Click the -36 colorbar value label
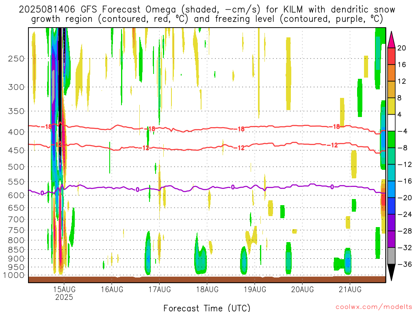 point(404,264)
